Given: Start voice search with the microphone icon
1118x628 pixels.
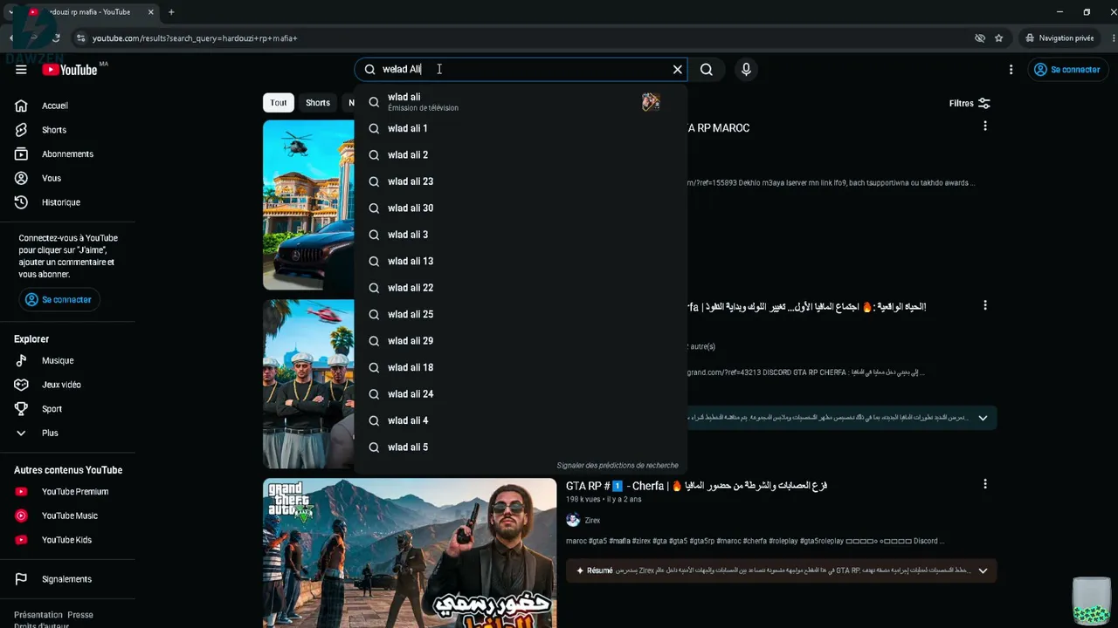Looking at the screenshot, I should 746,70.
